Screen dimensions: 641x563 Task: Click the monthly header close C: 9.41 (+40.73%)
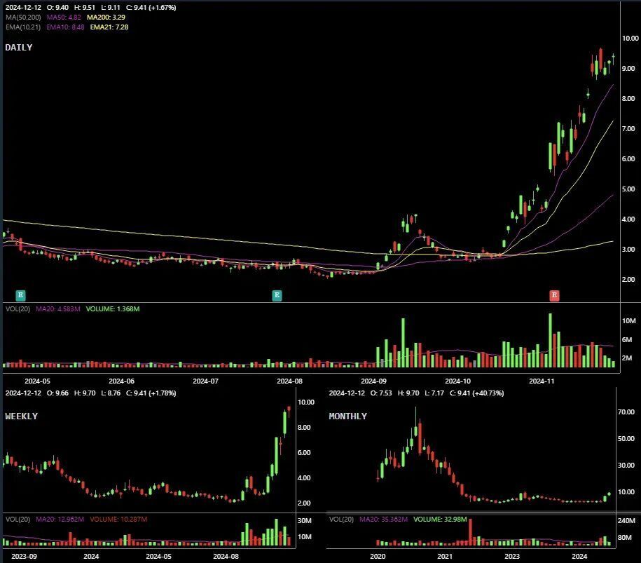[476, 393]
